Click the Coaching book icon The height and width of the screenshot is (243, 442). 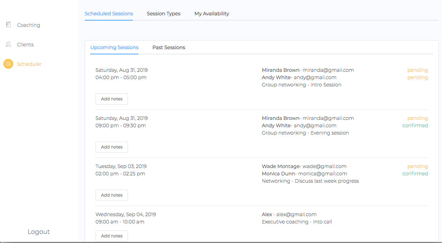click(x=8, y=25)
